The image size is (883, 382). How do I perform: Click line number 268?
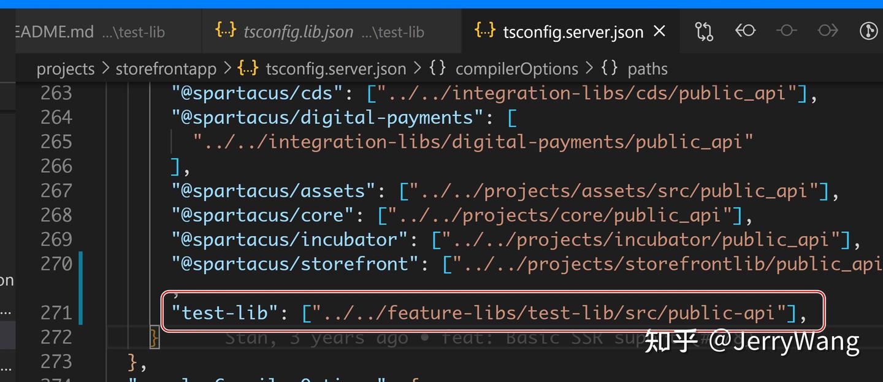[x=56, y=215]
